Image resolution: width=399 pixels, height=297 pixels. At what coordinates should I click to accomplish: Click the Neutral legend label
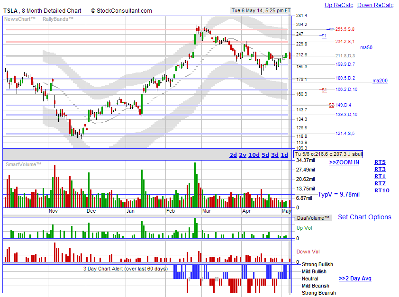310,279
